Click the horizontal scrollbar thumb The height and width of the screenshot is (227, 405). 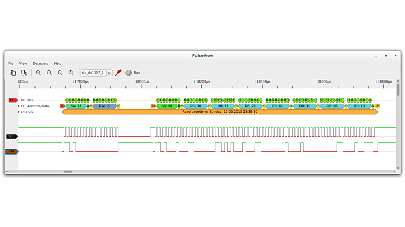[x=68, y=172]
